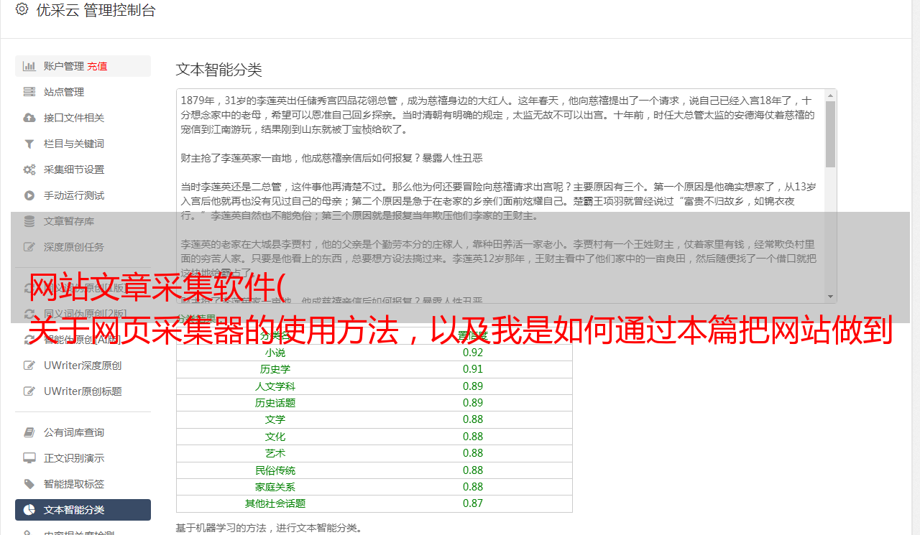
Task: Click the gear icon beside 优采云 管理控制台
Action: click(22, 9)
